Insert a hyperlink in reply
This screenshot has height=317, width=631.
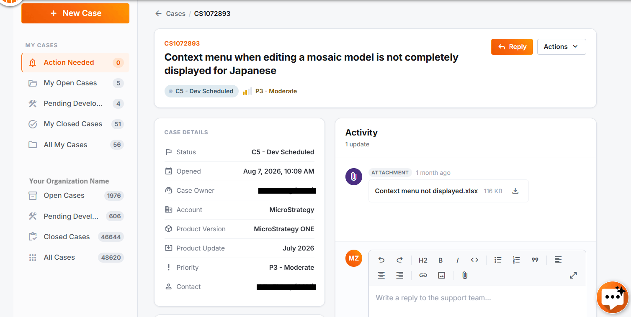point(423,276)
